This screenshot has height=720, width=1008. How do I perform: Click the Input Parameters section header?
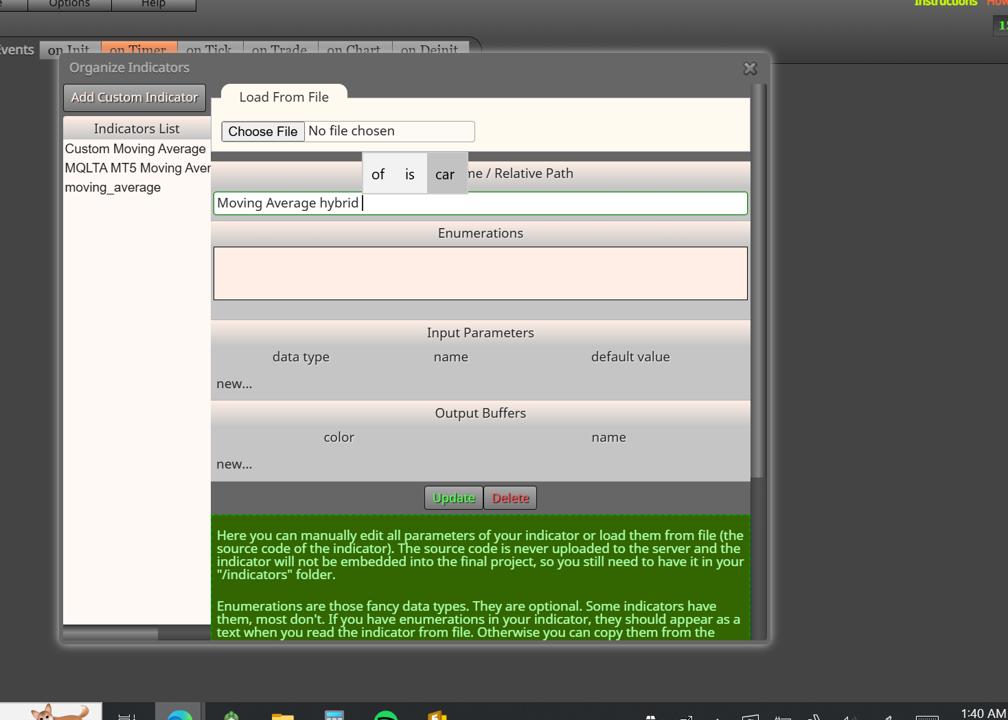pyautogui.click(x=480, y=333)
